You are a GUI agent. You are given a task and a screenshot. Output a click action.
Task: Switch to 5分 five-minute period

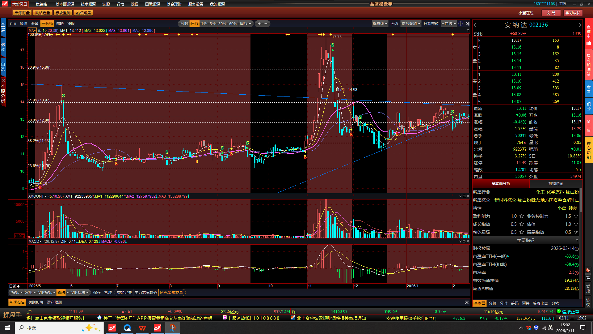(x=212, y=24)
